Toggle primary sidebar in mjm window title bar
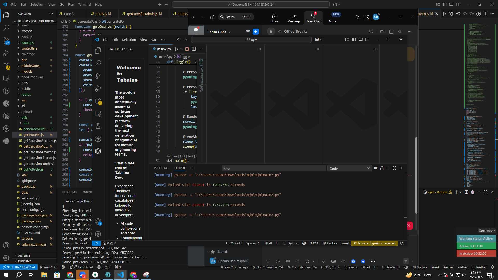 click(354, 40)
